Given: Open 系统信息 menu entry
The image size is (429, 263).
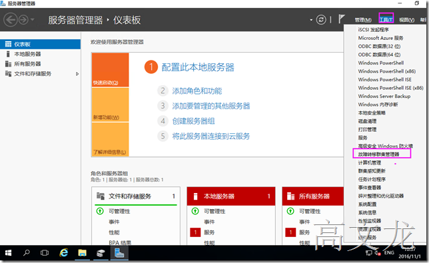Looking at the screenshot, I should [367, 212].
